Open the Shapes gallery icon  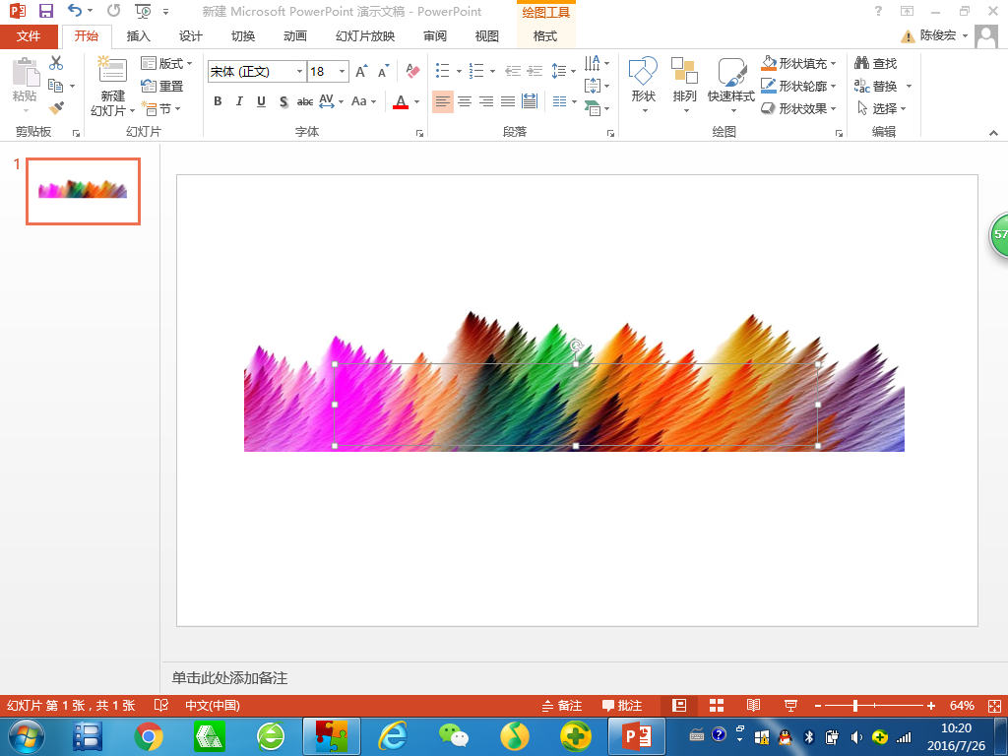(643, 71)
